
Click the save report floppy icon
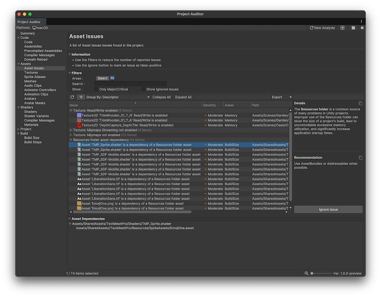point(353,28)
